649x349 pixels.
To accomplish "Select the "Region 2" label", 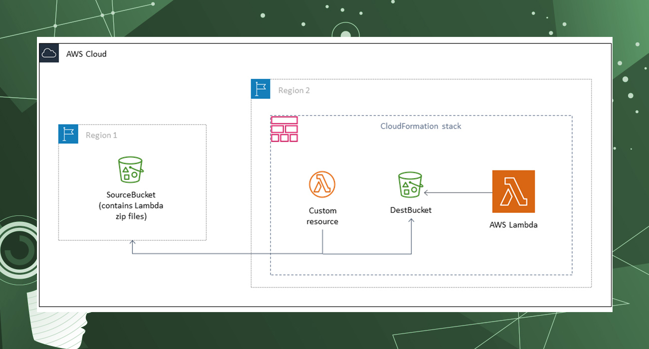I will tap(294, 90).
